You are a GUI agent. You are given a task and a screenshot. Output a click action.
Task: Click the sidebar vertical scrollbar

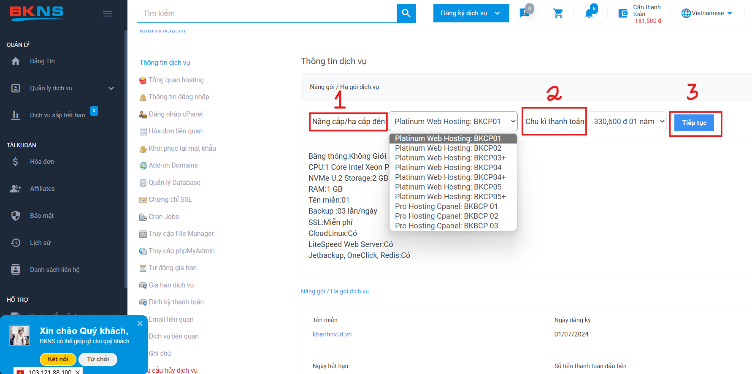(126, 160)
